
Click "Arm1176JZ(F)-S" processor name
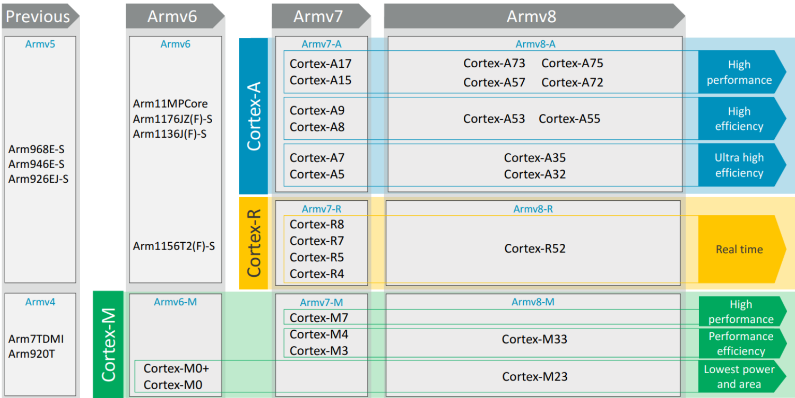[173, 119]
